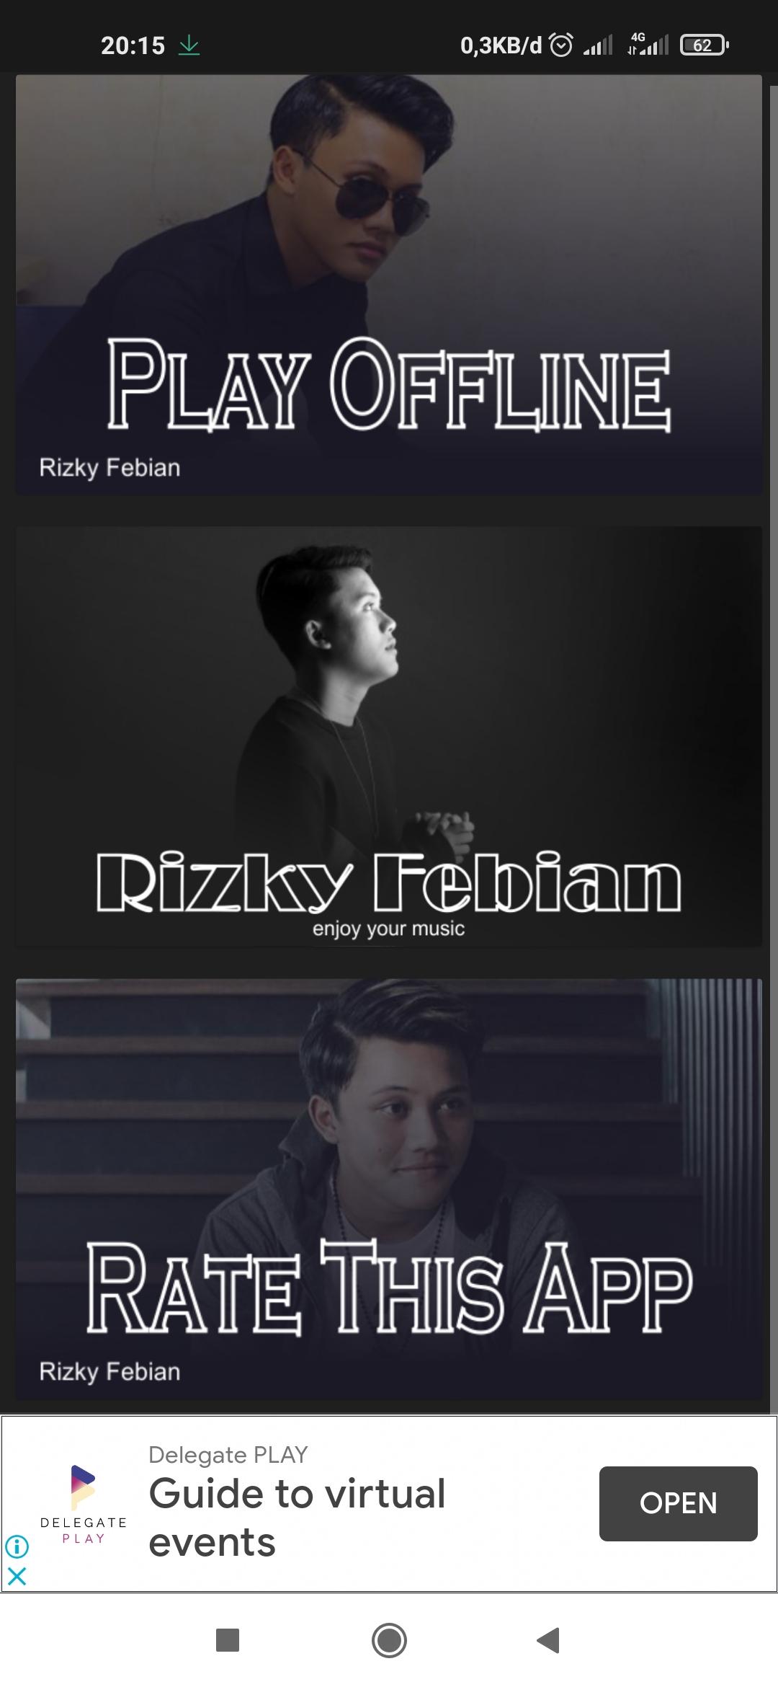Tap the Rate This App card
Viewport: 778px width, 1687px height.
coord(389,1189)
